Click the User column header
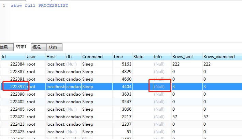242x139 pixels. point(35,57)
